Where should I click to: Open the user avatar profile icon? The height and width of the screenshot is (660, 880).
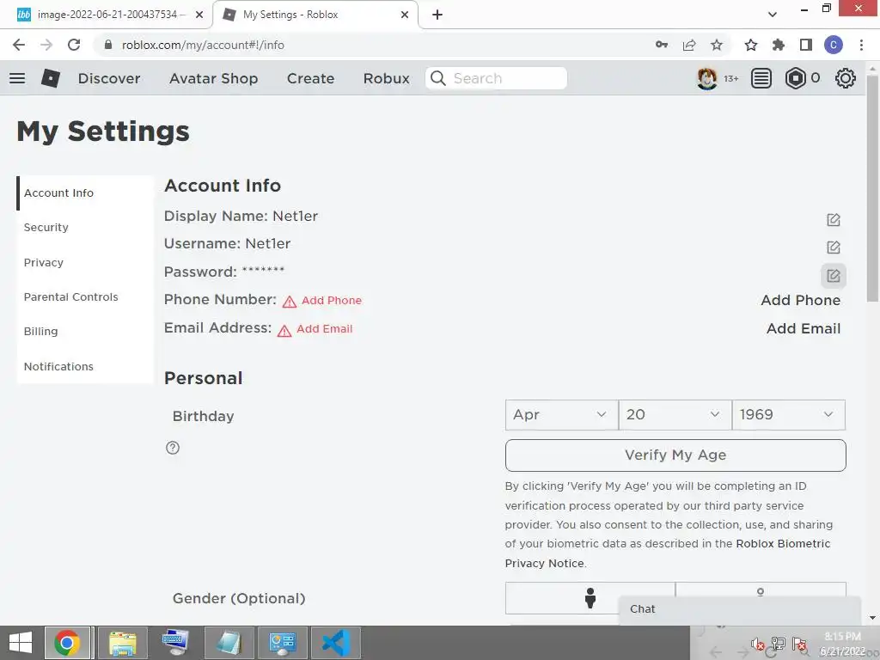pos(706,78)
